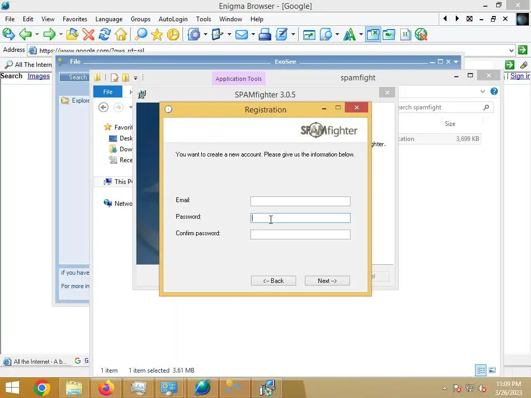Click the green H document icon
531x398 pixels.
[405, 34]
